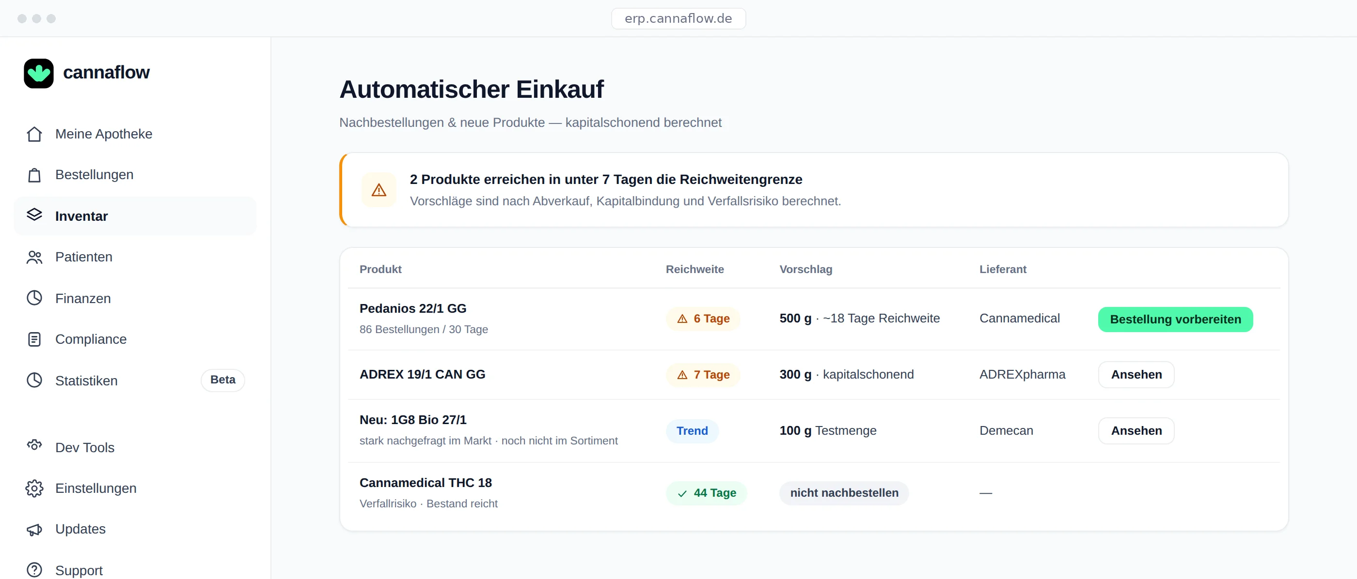Open the Patienten section
The height and width of the screenshot is (579, 1357).
coord(135,257)
